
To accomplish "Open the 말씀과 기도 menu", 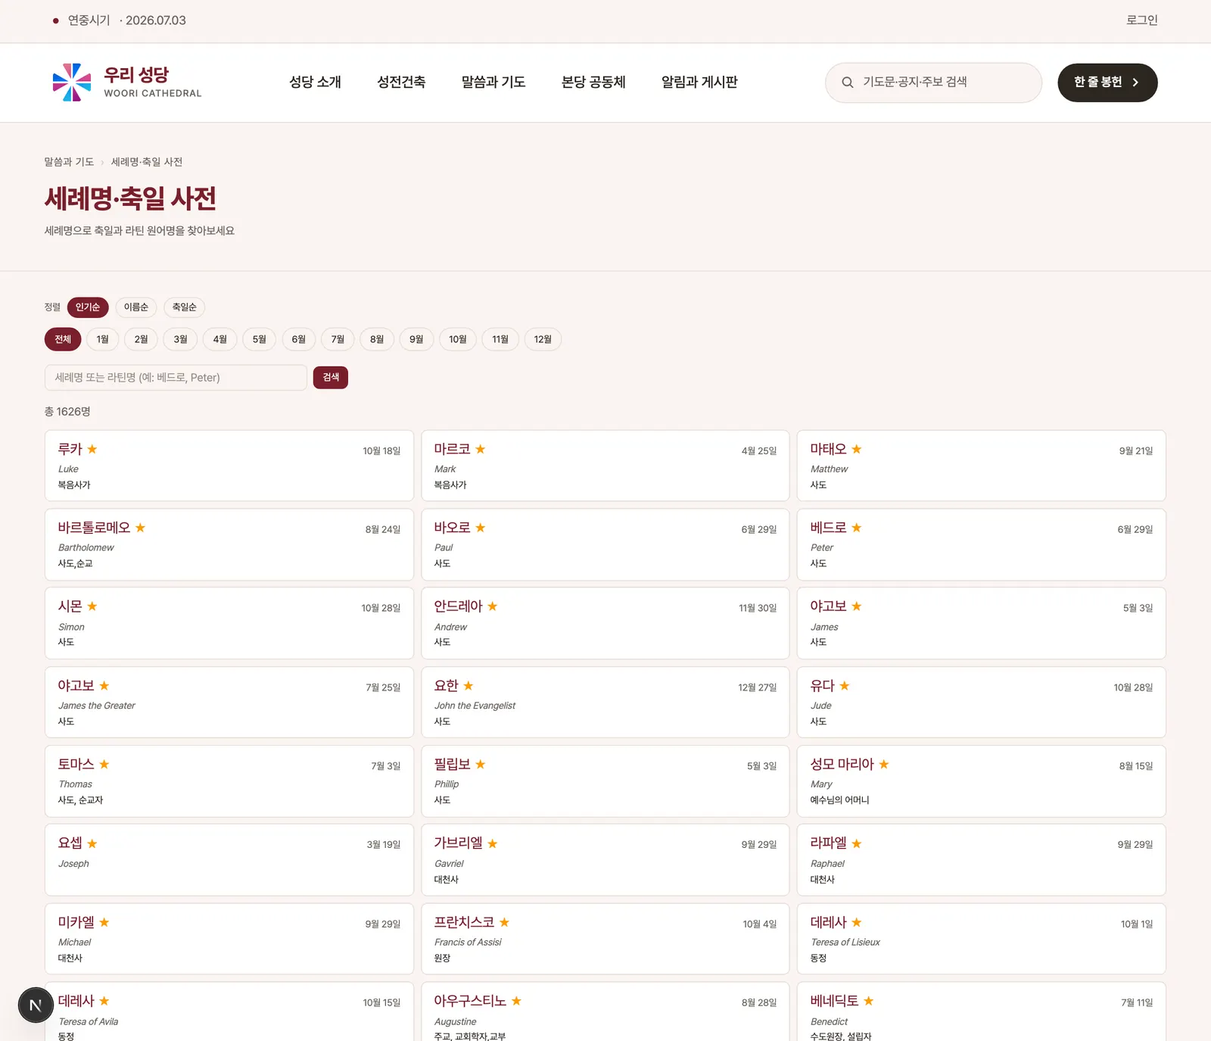I will (493, 83).
